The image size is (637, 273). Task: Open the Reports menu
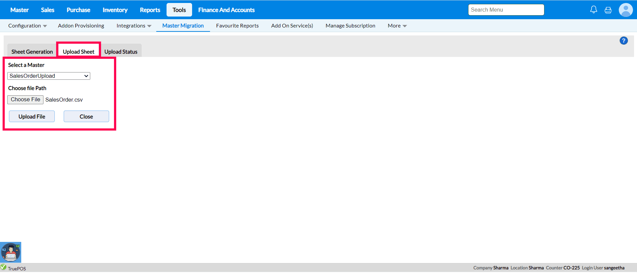(150, 10)
